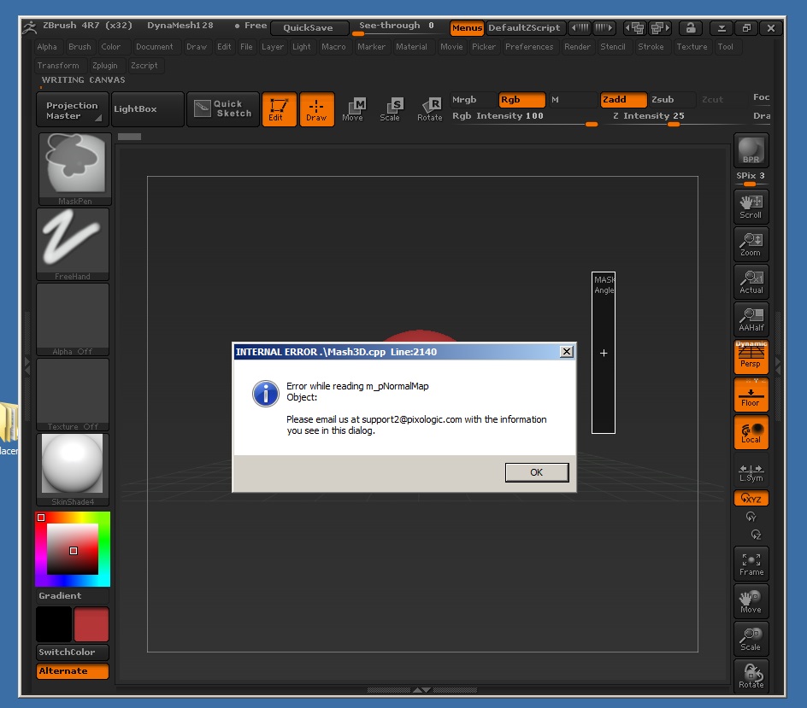Select the red main color swatch
Viewport: 807px width, 708px height.
[91, 624]
